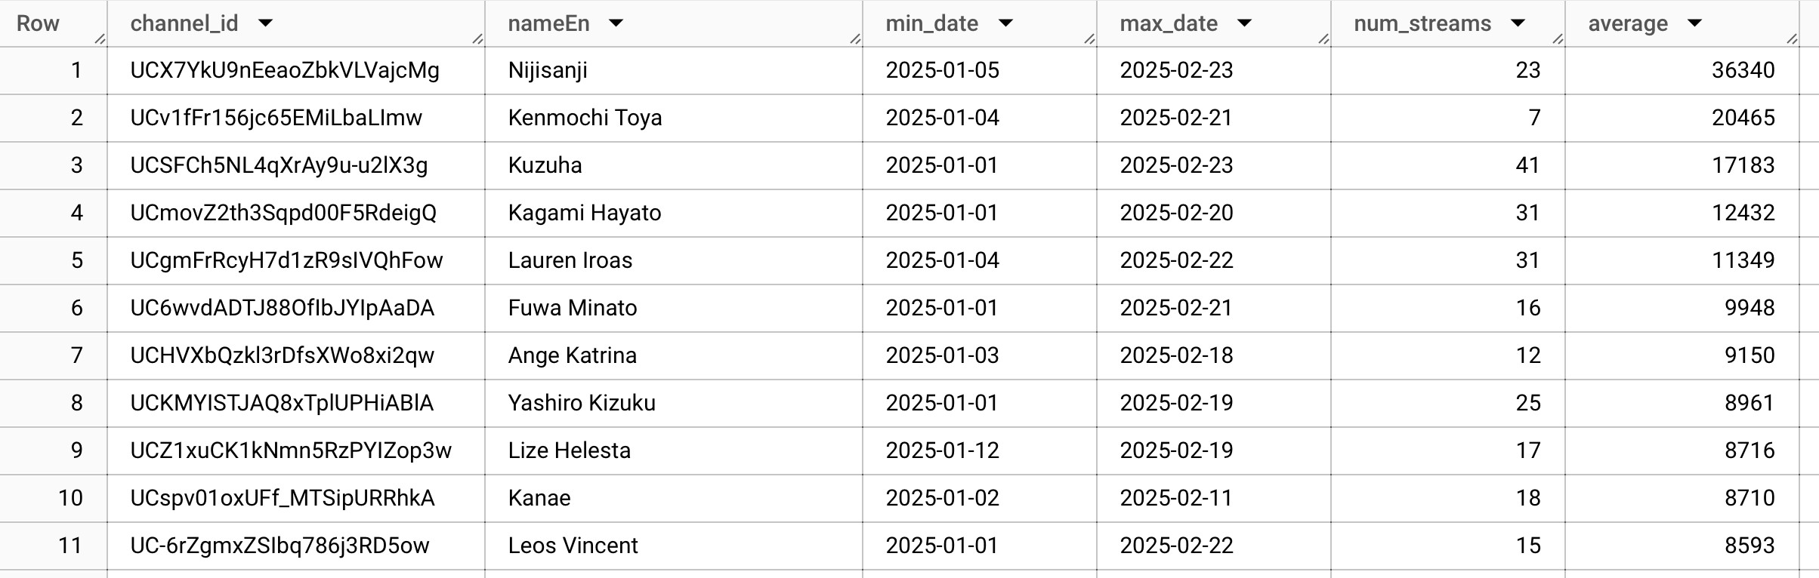Open the max_date column dropdown arrow

click(x=1244, y=23)
